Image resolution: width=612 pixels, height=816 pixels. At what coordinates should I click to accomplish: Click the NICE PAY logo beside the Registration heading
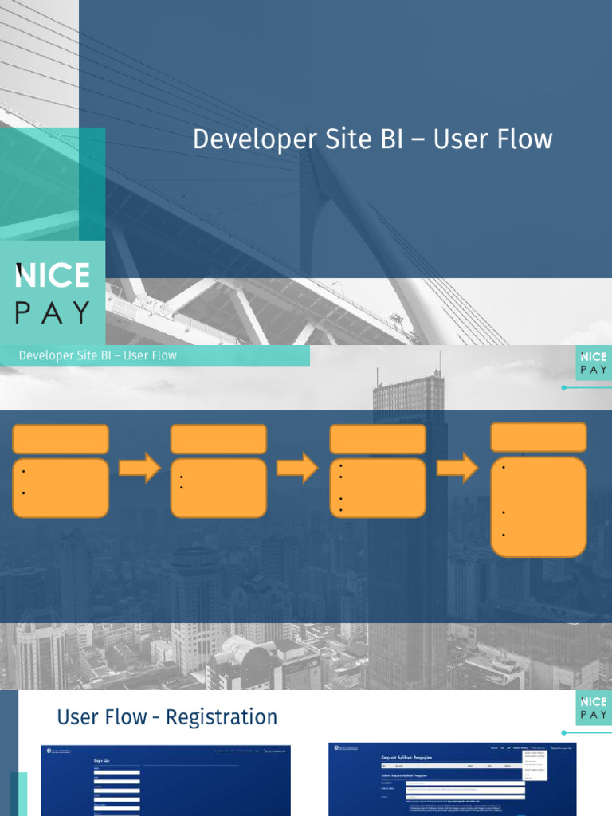tap(594, 708)
